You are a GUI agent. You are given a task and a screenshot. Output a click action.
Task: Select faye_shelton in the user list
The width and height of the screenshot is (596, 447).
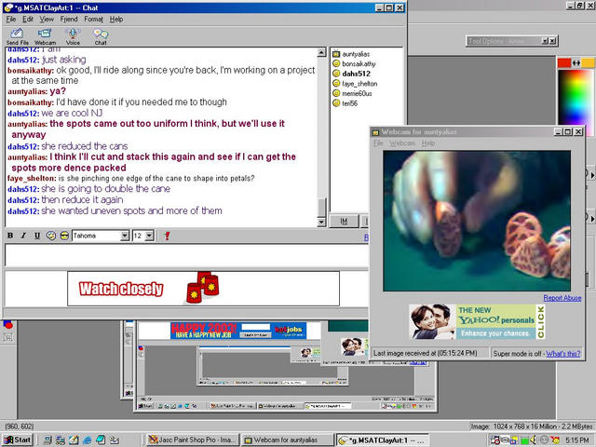click(x=359, y=84)
